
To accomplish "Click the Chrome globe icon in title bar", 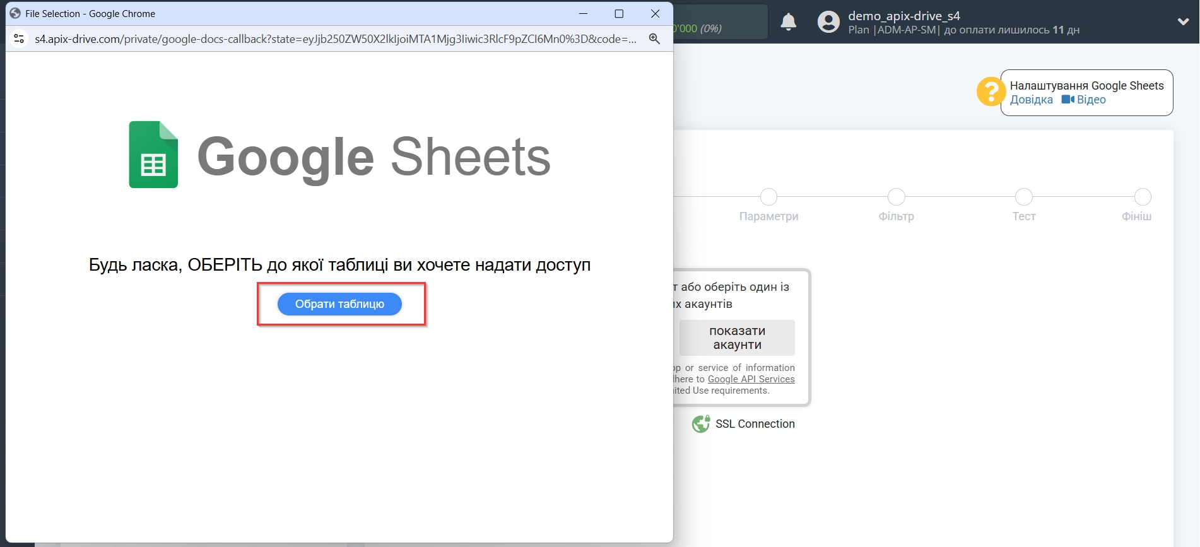I will [15, 13].
